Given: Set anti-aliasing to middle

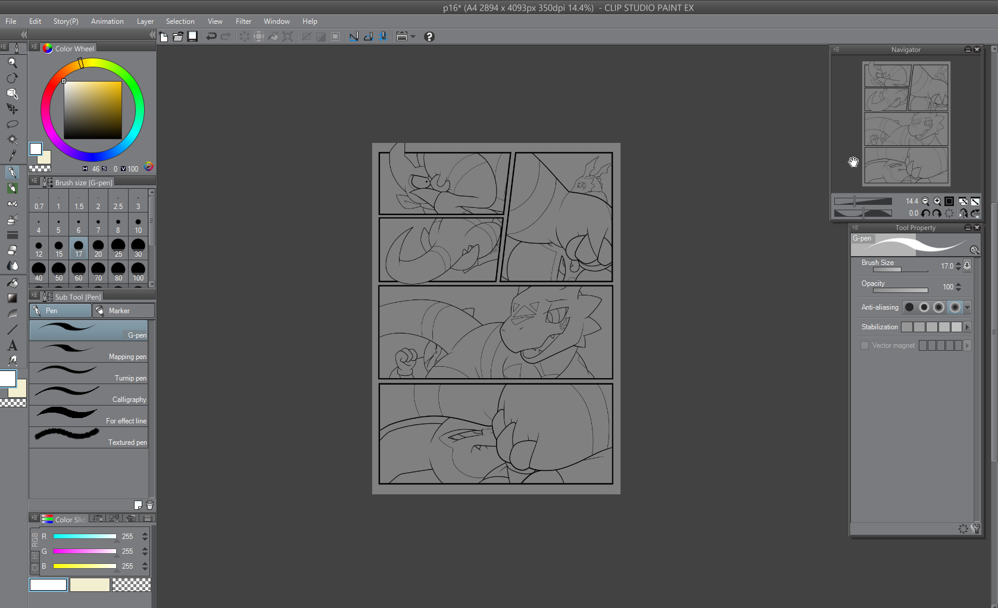Looking at the screenshot, I should (x=939, y=307).
